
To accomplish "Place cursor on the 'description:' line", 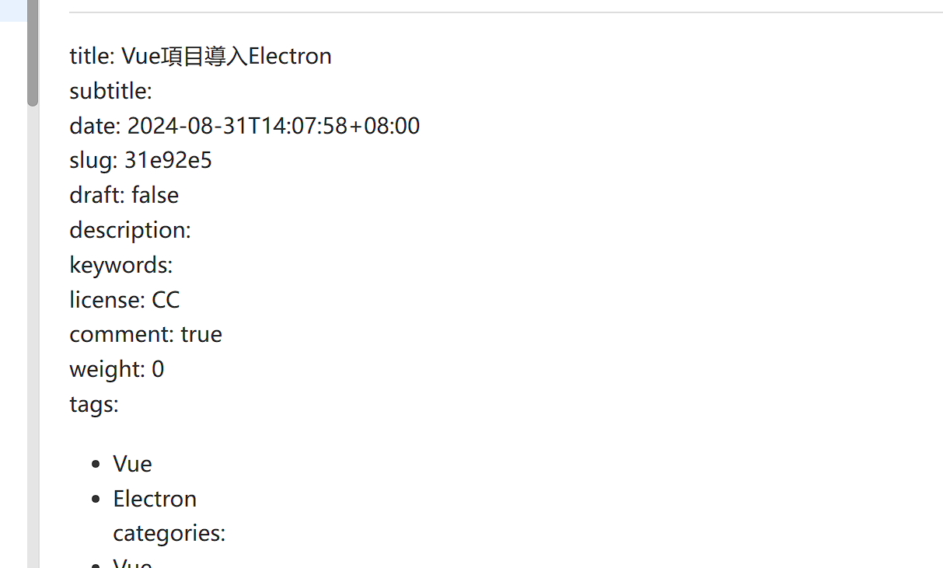I will click(130, 230).
